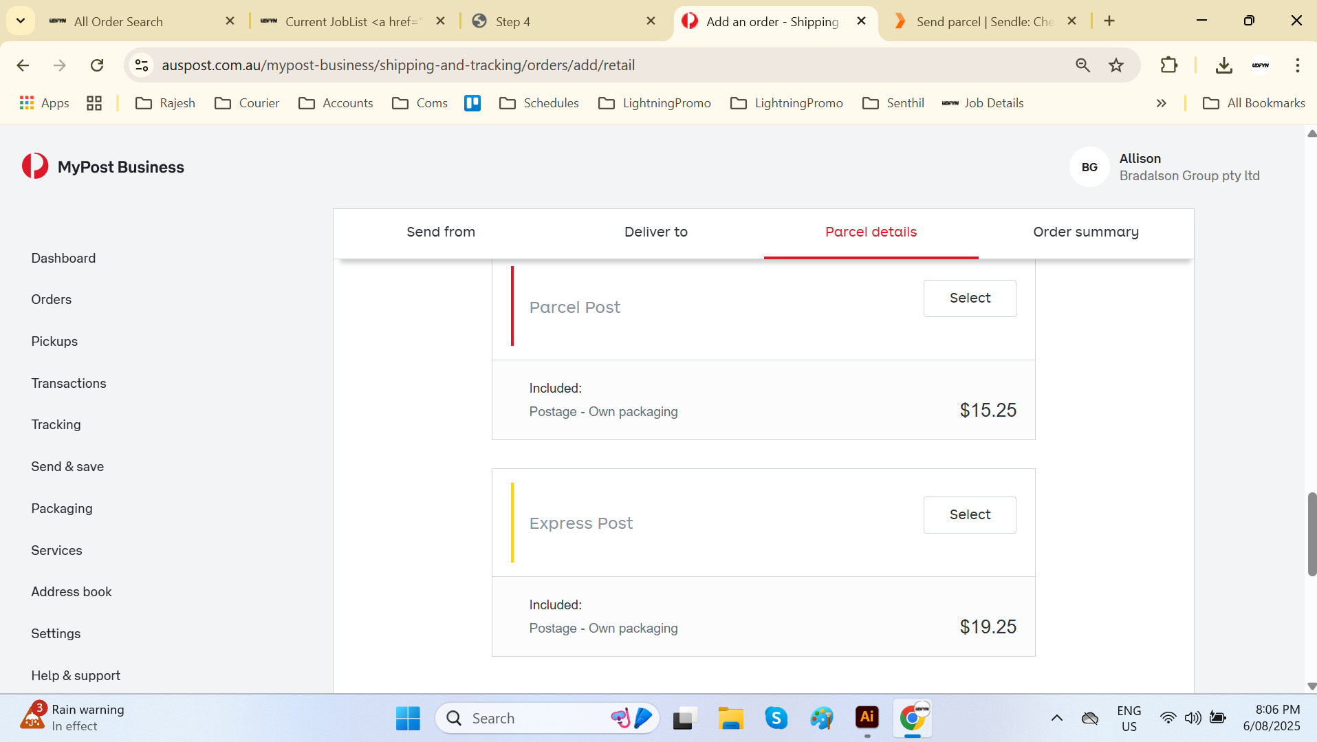Reload the current page
This screenshot has width=1317, height=742.
[97, 65]
